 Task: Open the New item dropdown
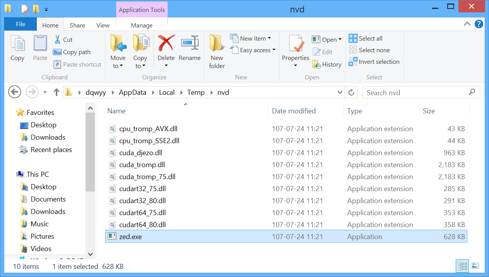251,38
